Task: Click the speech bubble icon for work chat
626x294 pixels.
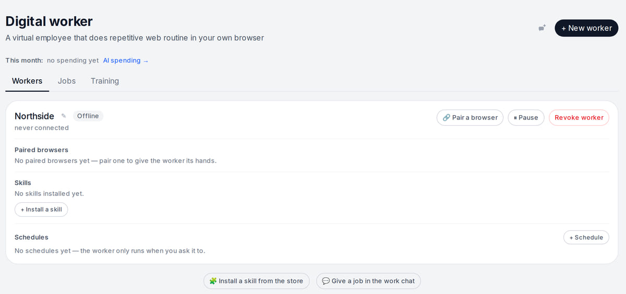Action: tap(326, 281)
